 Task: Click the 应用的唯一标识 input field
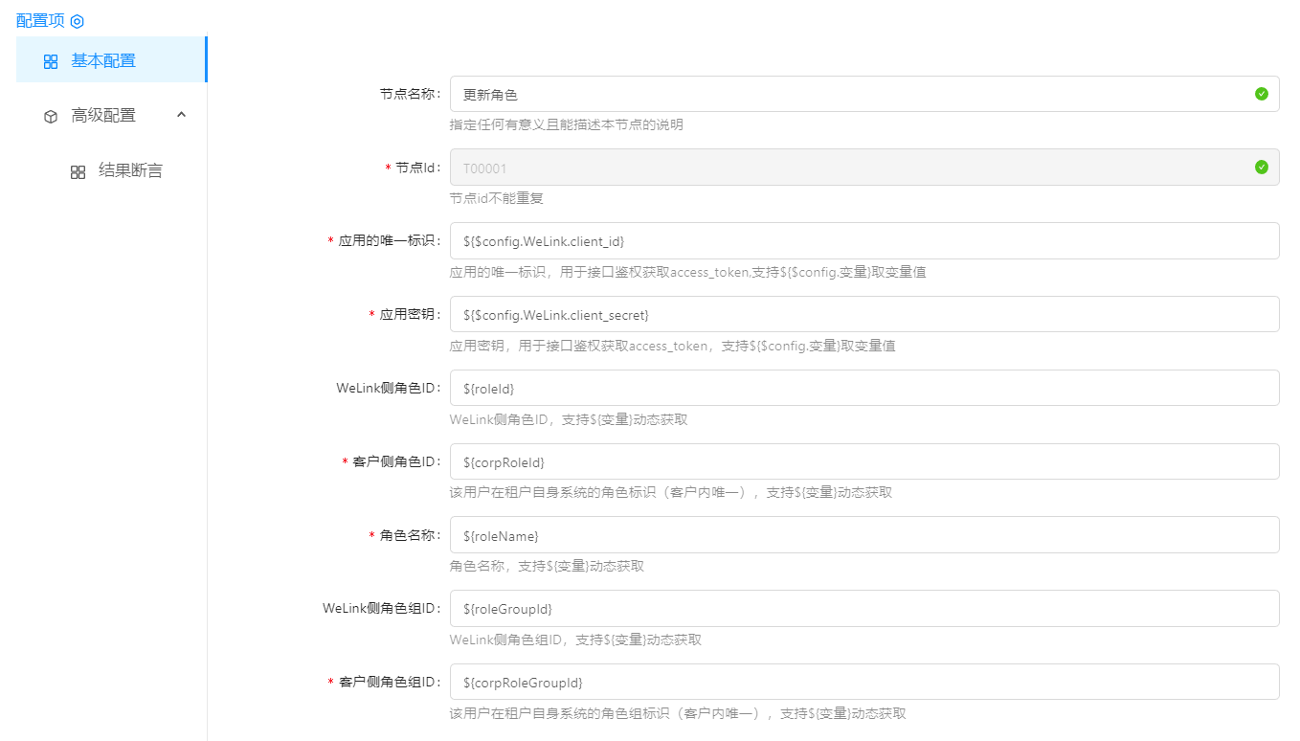click(x=863, y=241)
